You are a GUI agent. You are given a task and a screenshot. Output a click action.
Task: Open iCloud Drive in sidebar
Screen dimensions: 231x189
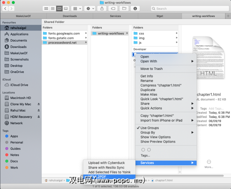19,85
